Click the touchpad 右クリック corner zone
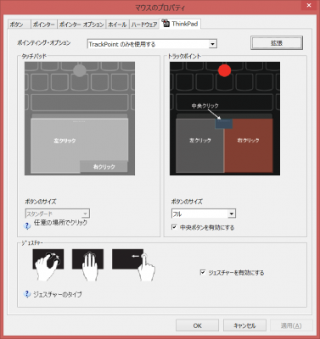320x339 pixels. tap(104, 167)
